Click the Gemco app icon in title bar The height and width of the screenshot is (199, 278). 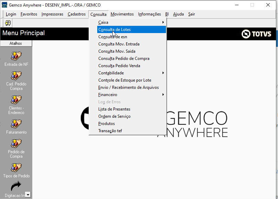(x=4, y=5)
